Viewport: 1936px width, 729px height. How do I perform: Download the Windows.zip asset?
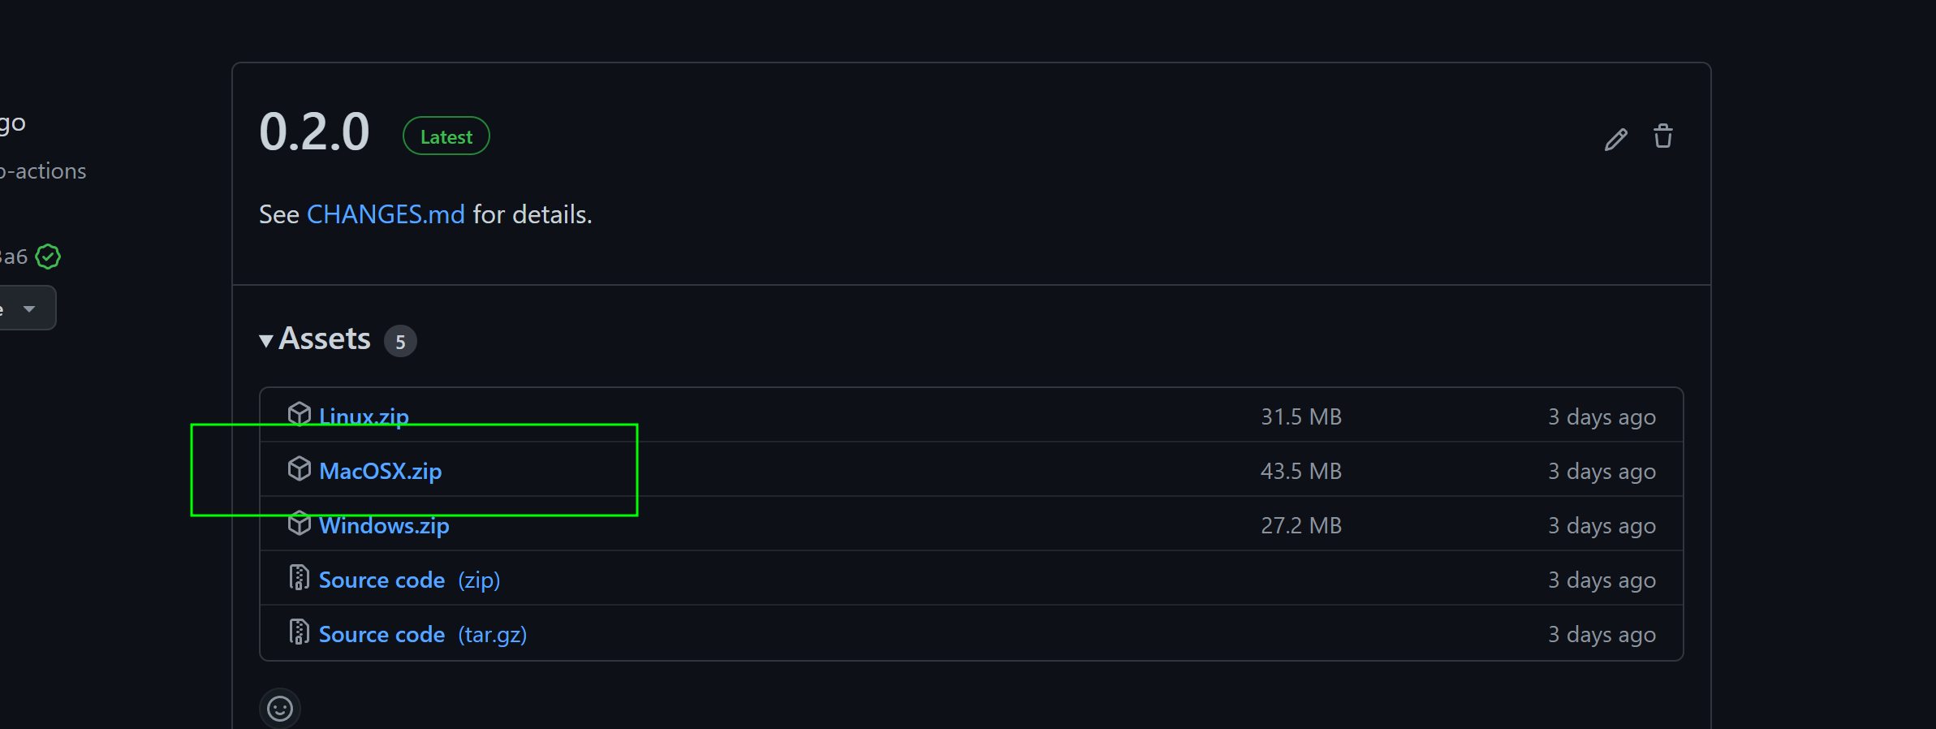[384, 525]
